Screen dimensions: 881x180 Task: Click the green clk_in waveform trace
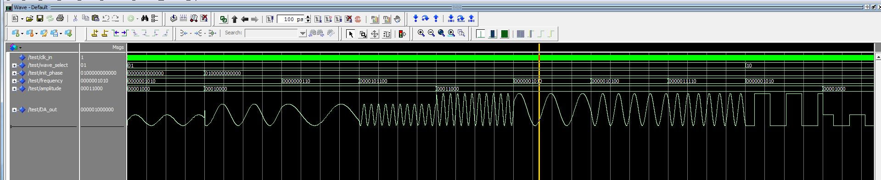coord(500,57)
